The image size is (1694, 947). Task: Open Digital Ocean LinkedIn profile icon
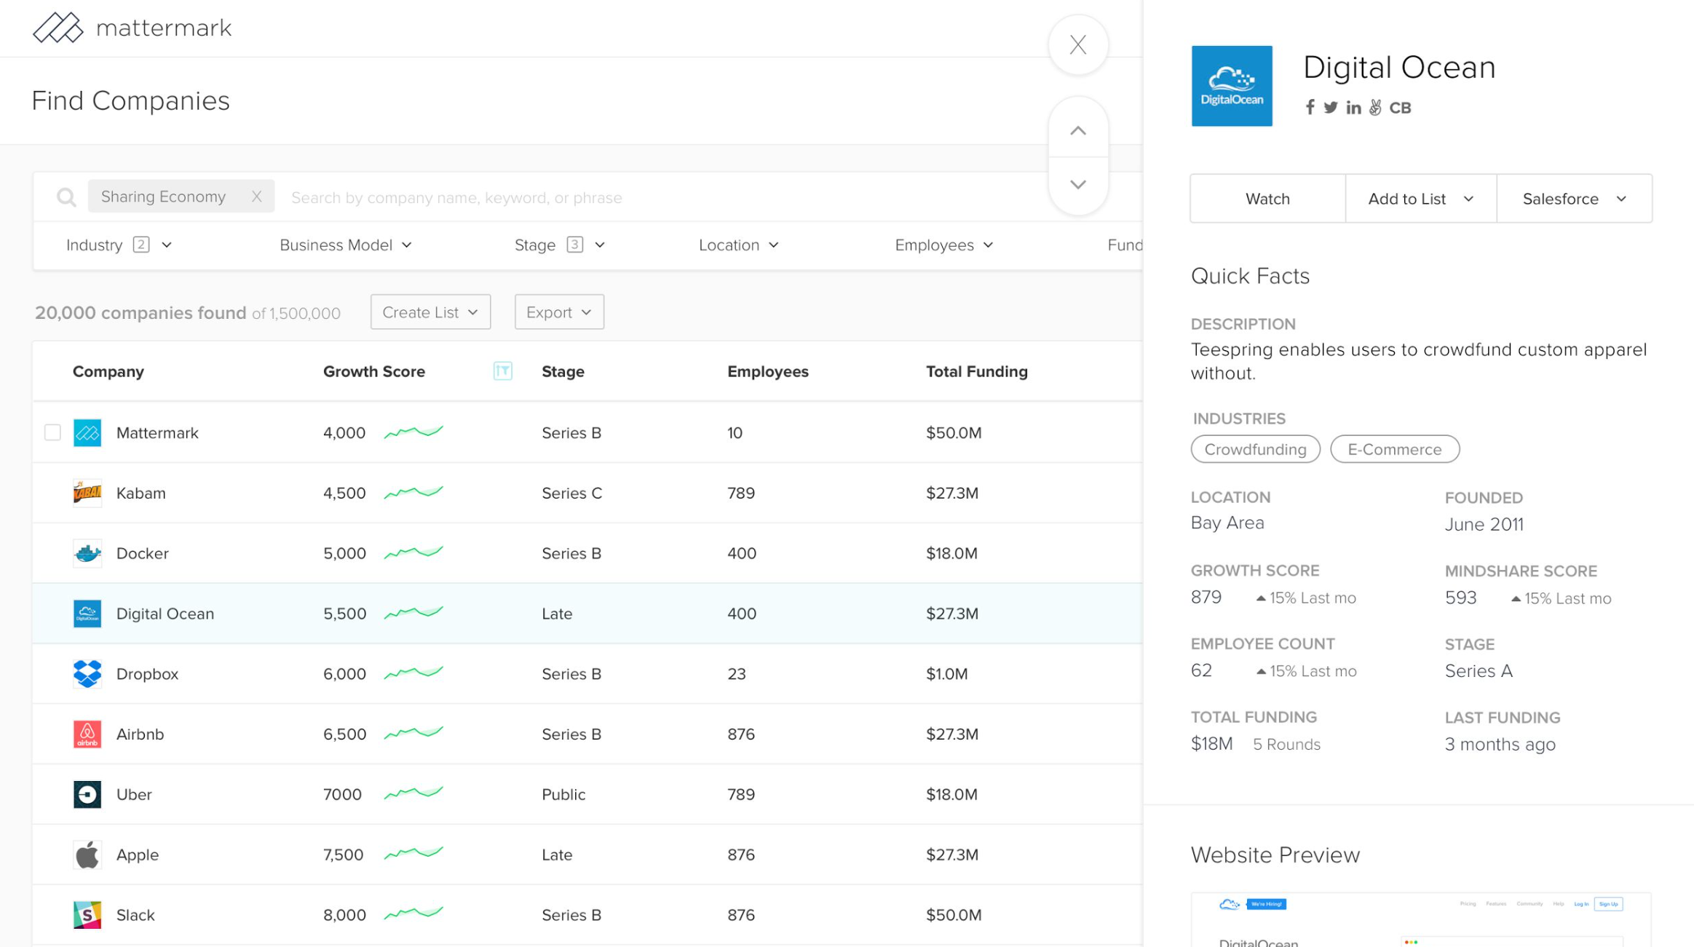click(1353, 108)
